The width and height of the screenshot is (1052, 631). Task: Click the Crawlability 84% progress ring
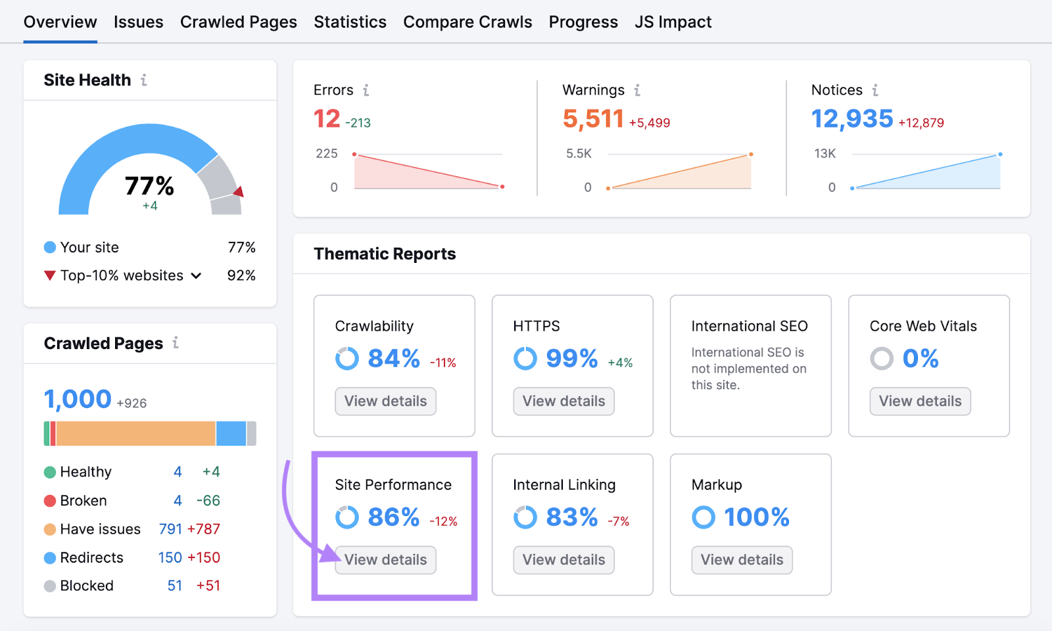point(347,359)
